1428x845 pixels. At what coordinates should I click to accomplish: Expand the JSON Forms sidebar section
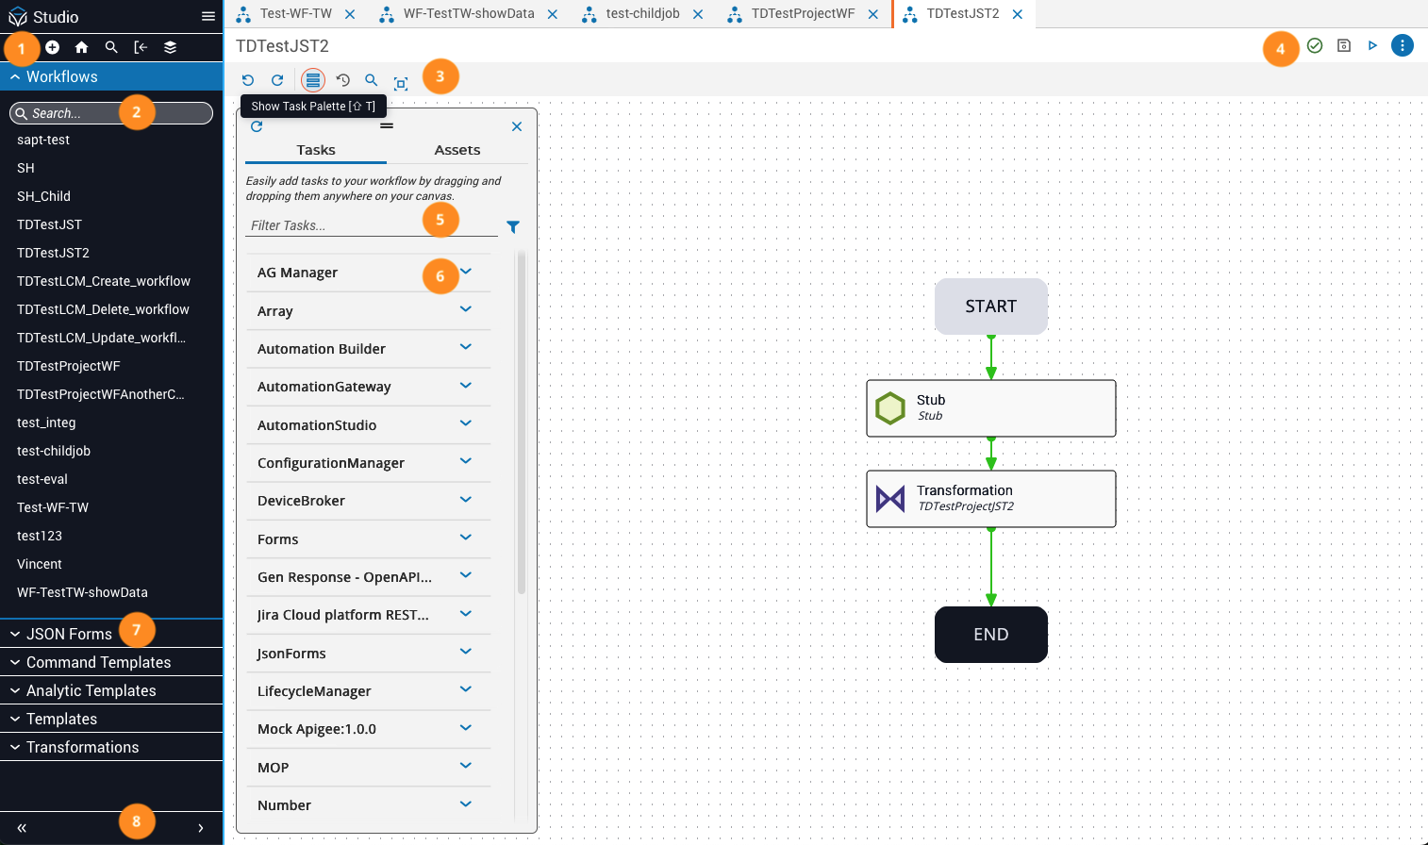coord(69,634)
